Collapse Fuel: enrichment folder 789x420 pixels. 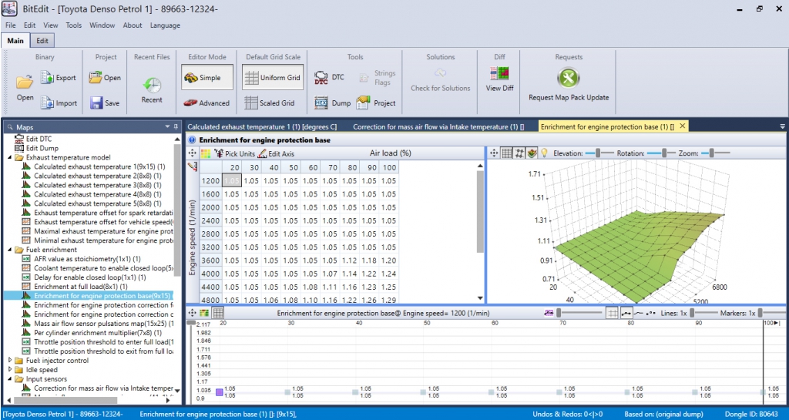click(11, 250)
